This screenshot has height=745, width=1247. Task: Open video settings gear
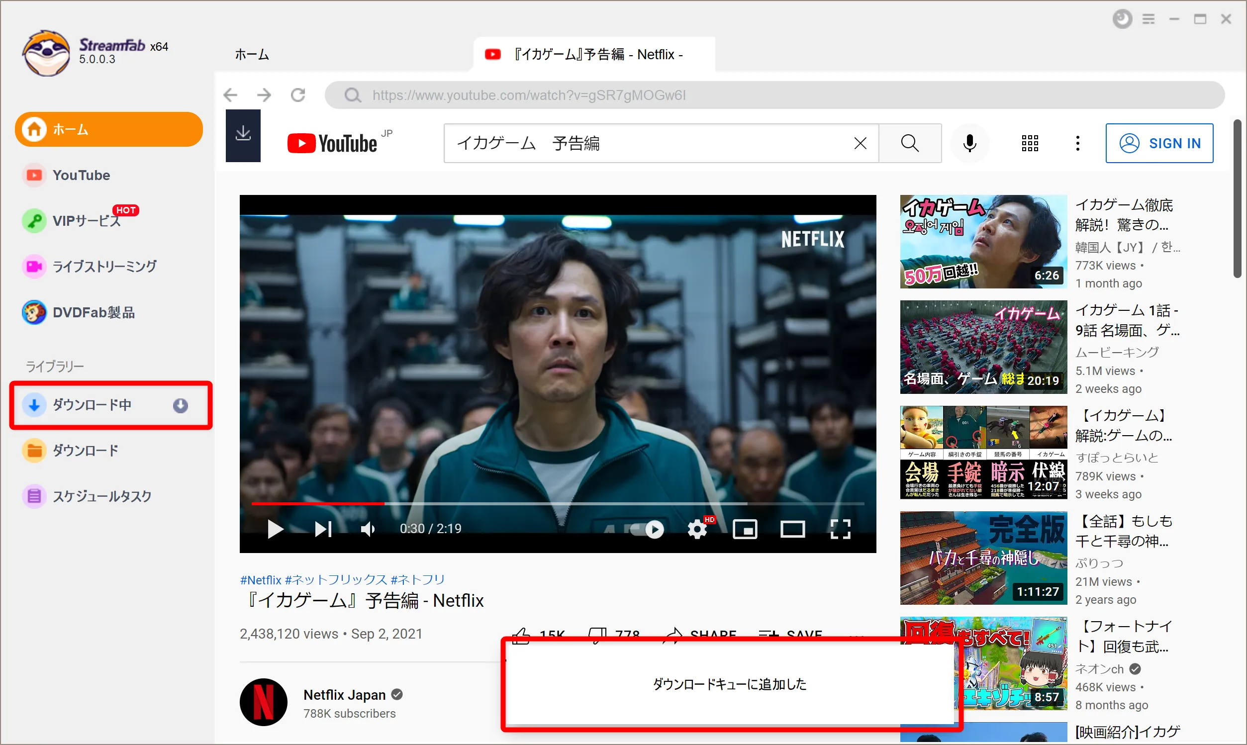(x=698, y=529)
